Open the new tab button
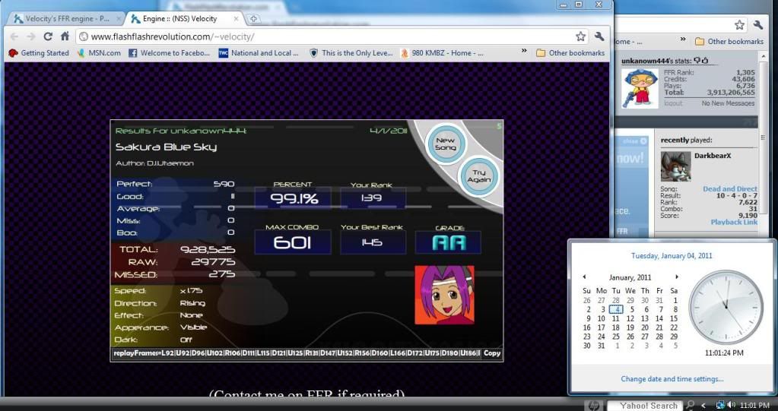 [252, 18]
